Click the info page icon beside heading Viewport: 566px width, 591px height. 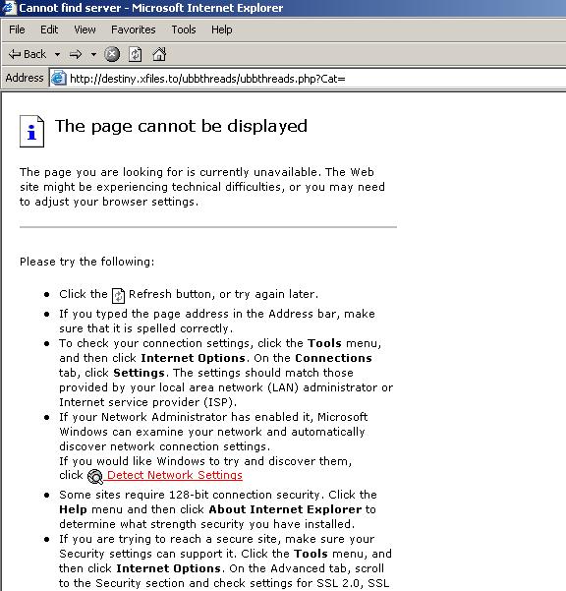(x=31, y=131)
